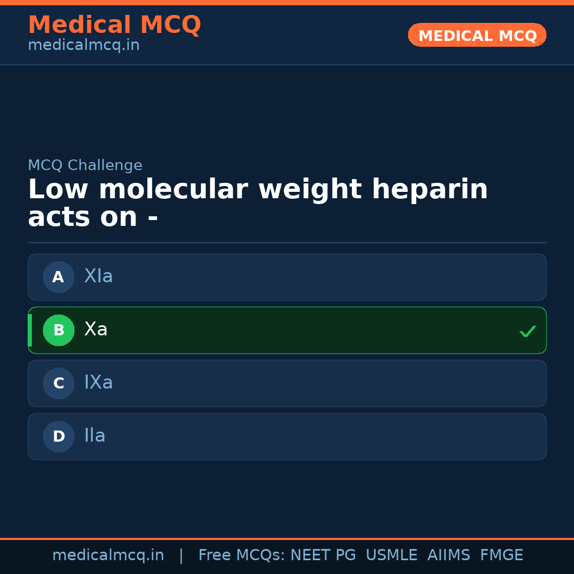Click the C option circle badge
This screenshot has width=574, height=574.
(58, 383)
